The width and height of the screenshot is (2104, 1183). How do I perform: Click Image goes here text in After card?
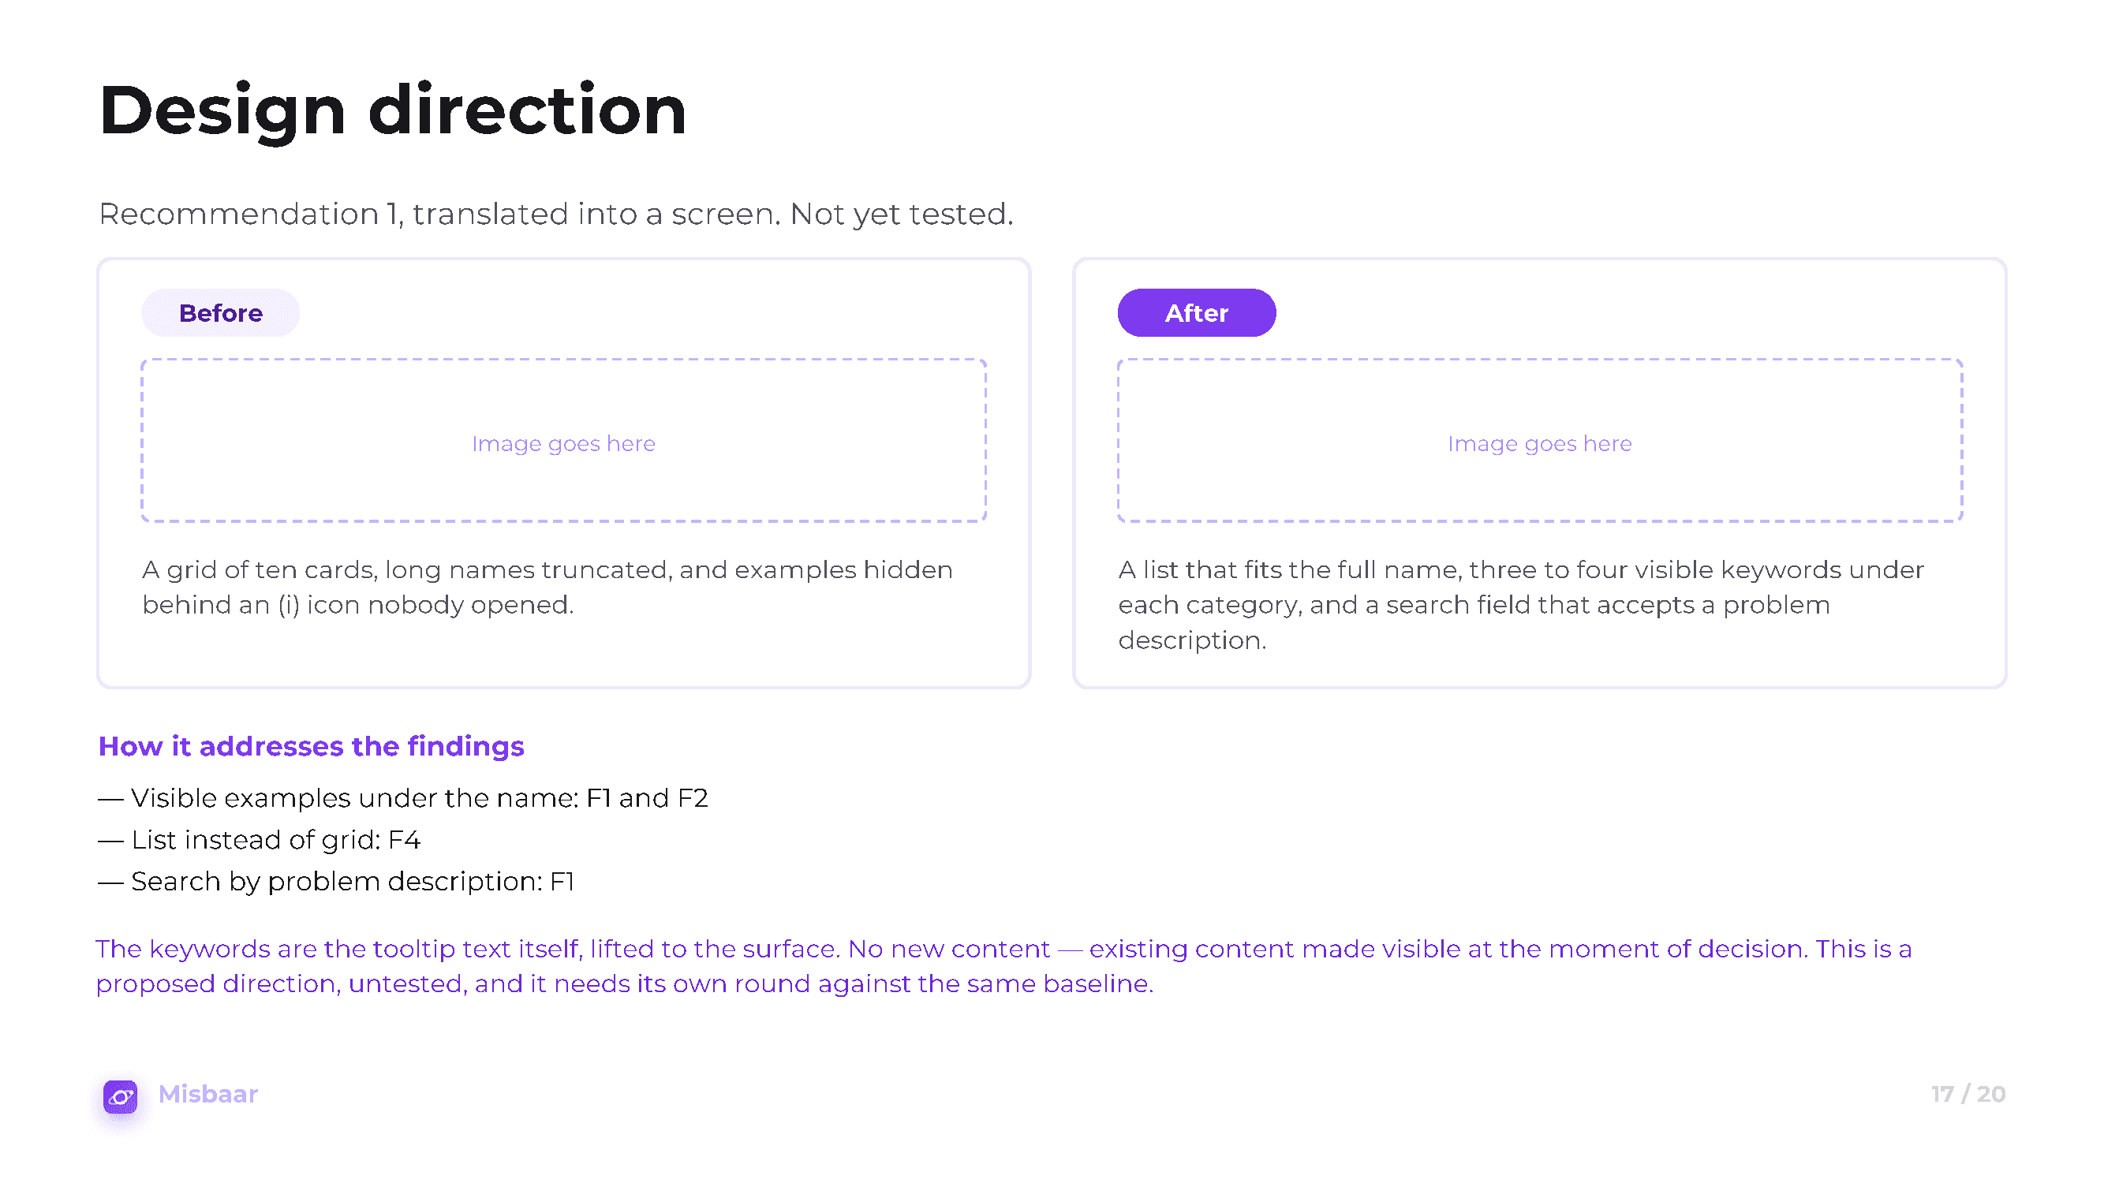[1540, 443]
